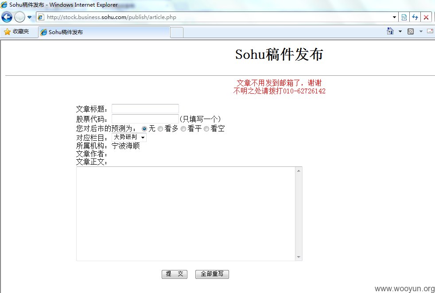Click the Sohu稿件发布 page heading
The image size is (435, 293).
(279, 54)
